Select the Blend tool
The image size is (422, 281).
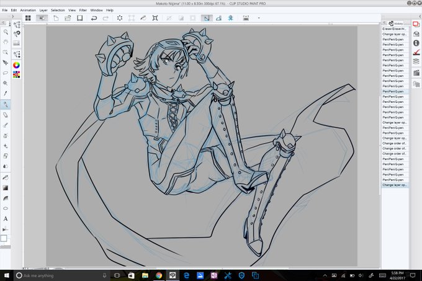click(x=6, y=166)
